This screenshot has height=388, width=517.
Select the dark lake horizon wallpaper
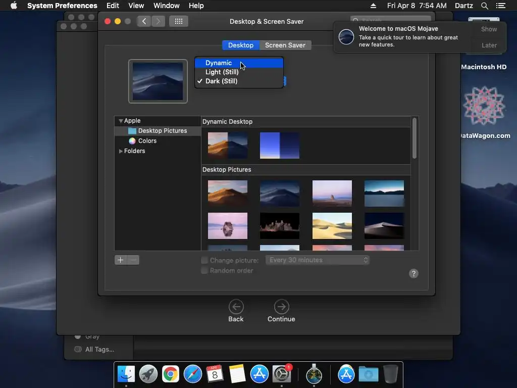click(384, 193)
